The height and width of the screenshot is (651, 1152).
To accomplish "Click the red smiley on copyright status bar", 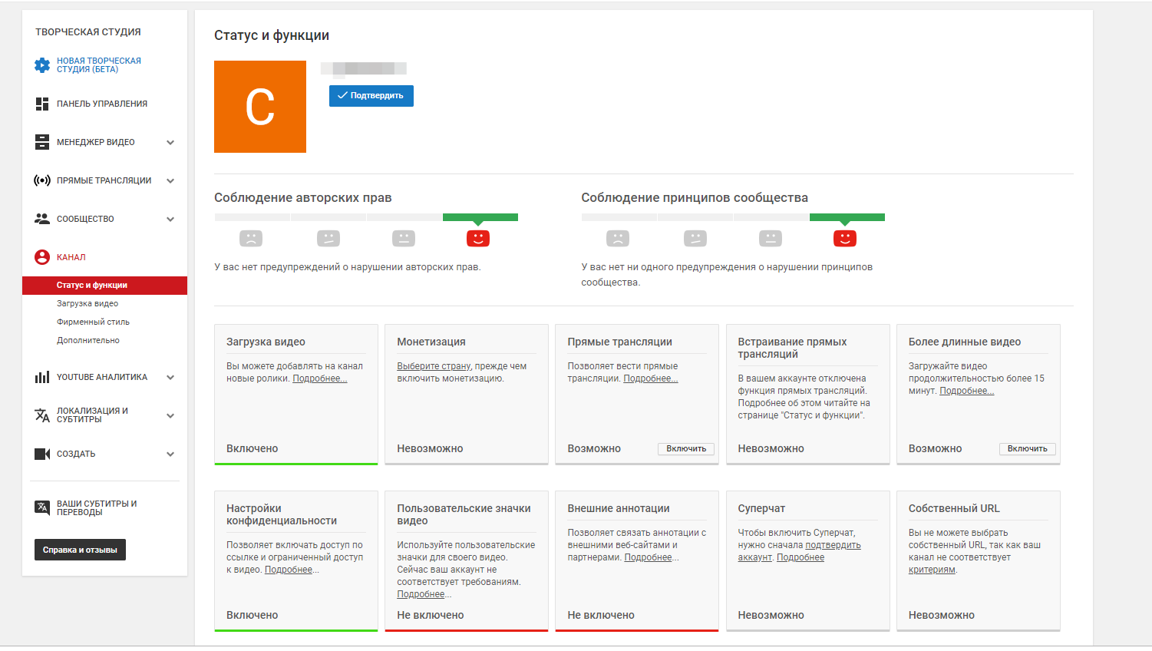I will click(x=477, y=238).
